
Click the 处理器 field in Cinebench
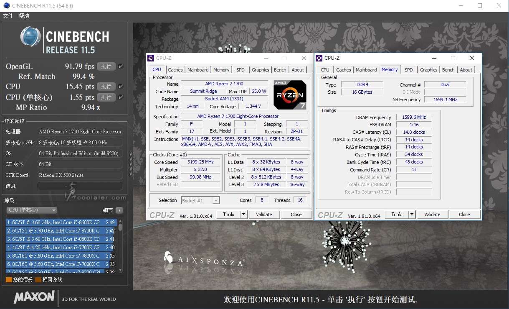[x=80, y=132]
